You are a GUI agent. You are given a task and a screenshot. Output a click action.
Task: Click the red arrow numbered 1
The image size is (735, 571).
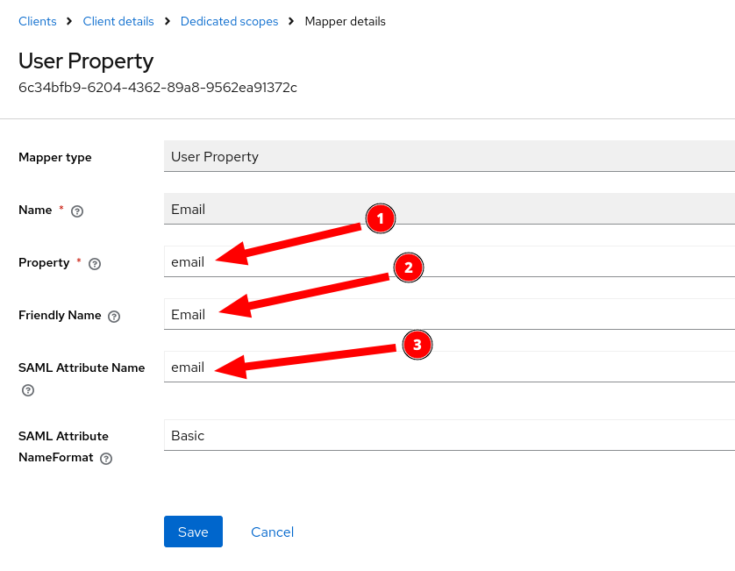pos(381,218)
